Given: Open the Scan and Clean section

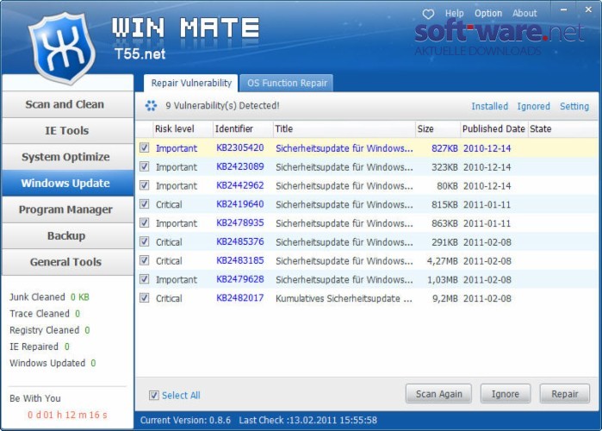Looking at the screenshot, I should pos(67,104).
